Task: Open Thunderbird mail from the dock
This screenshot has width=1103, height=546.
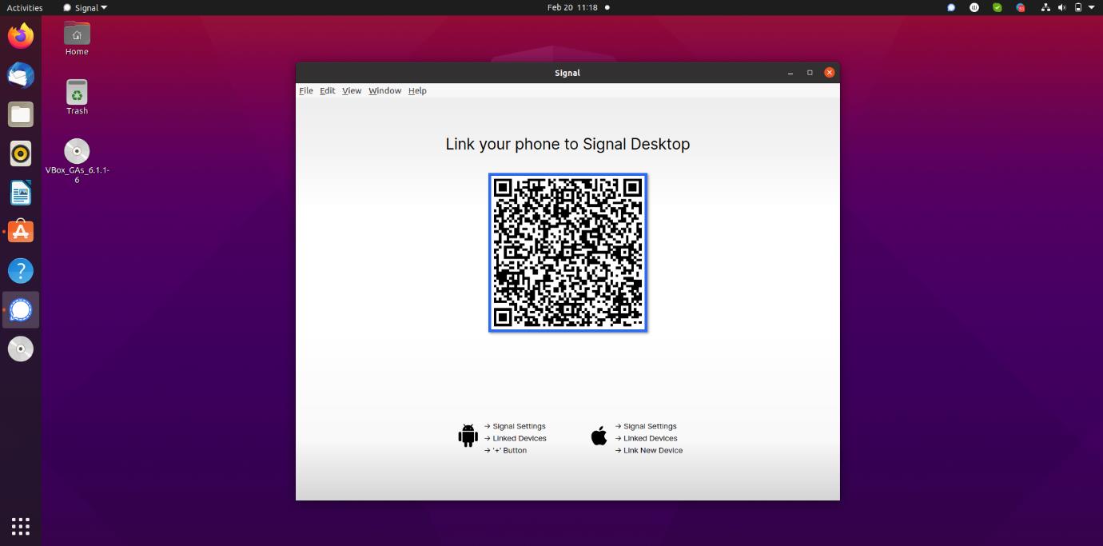Action: pyautogui.click(x=21, y=75)
